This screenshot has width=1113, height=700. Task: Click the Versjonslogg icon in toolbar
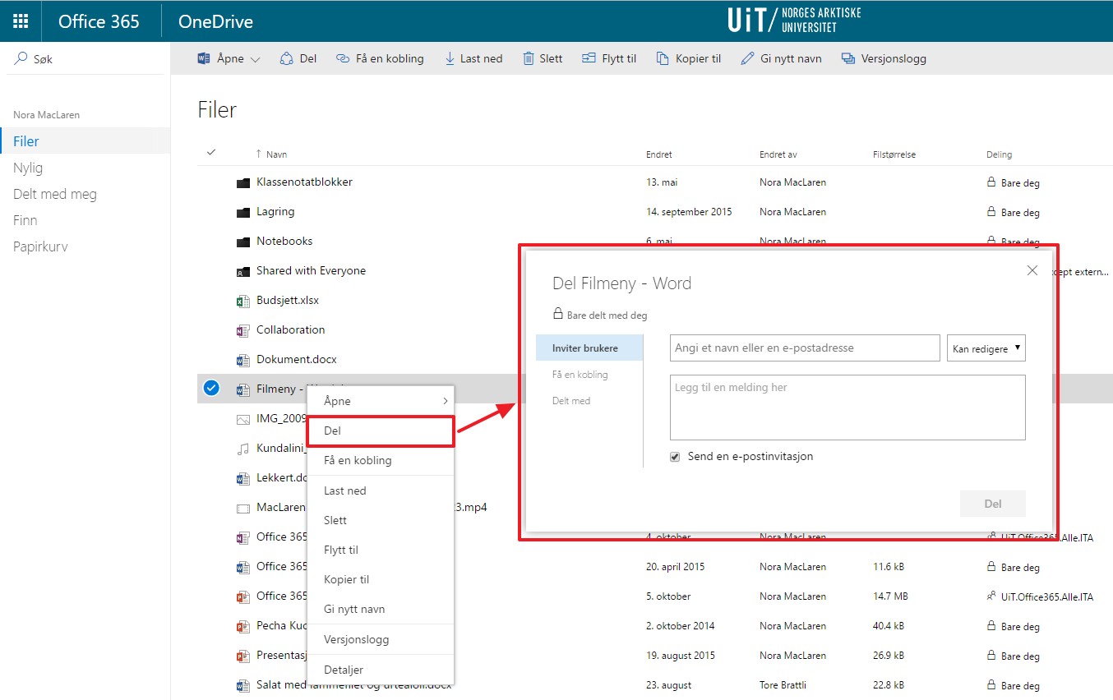click(x=848, y=58)
